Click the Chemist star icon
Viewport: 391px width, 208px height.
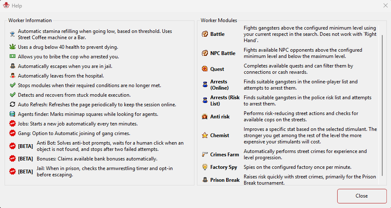205,135
